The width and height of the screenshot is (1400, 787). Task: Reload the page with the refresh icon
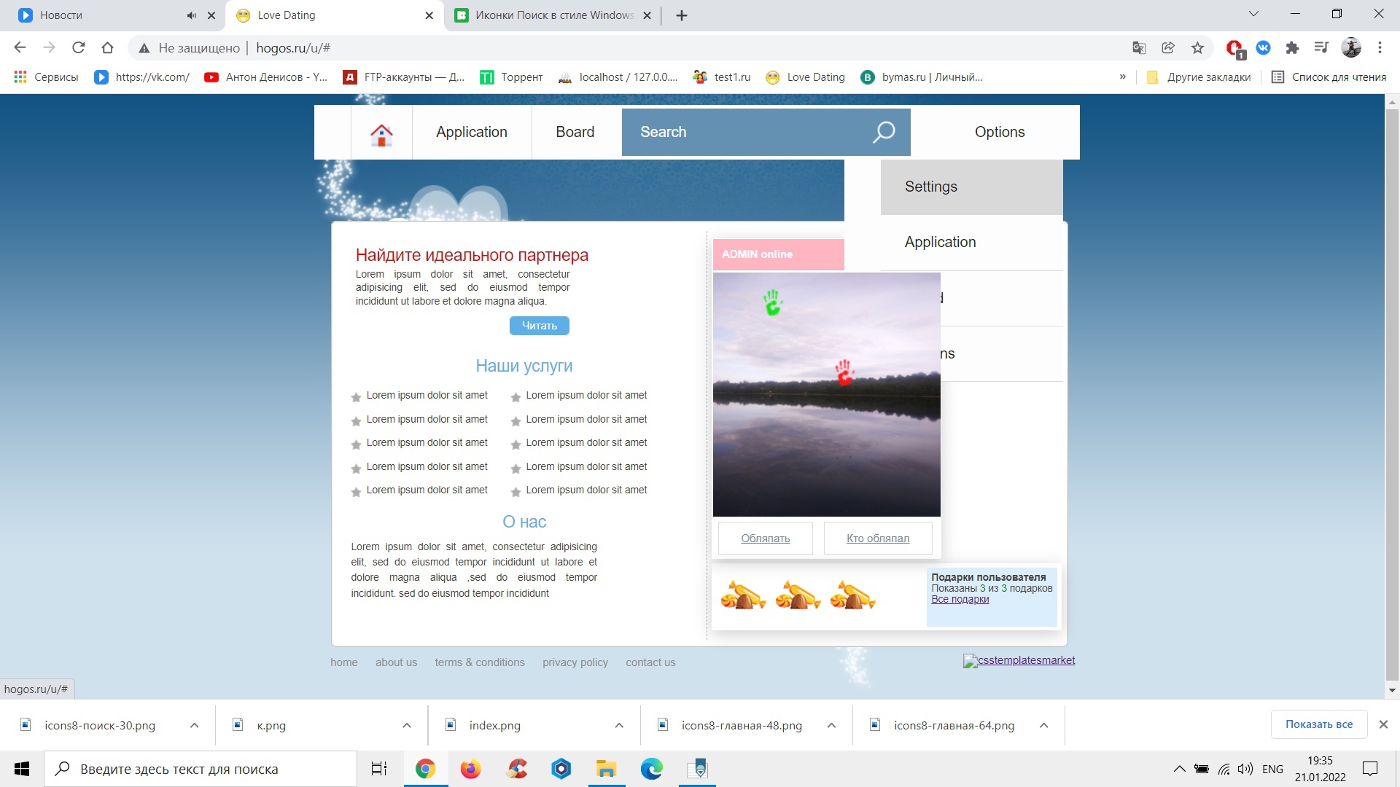click(x=79, y=48)
